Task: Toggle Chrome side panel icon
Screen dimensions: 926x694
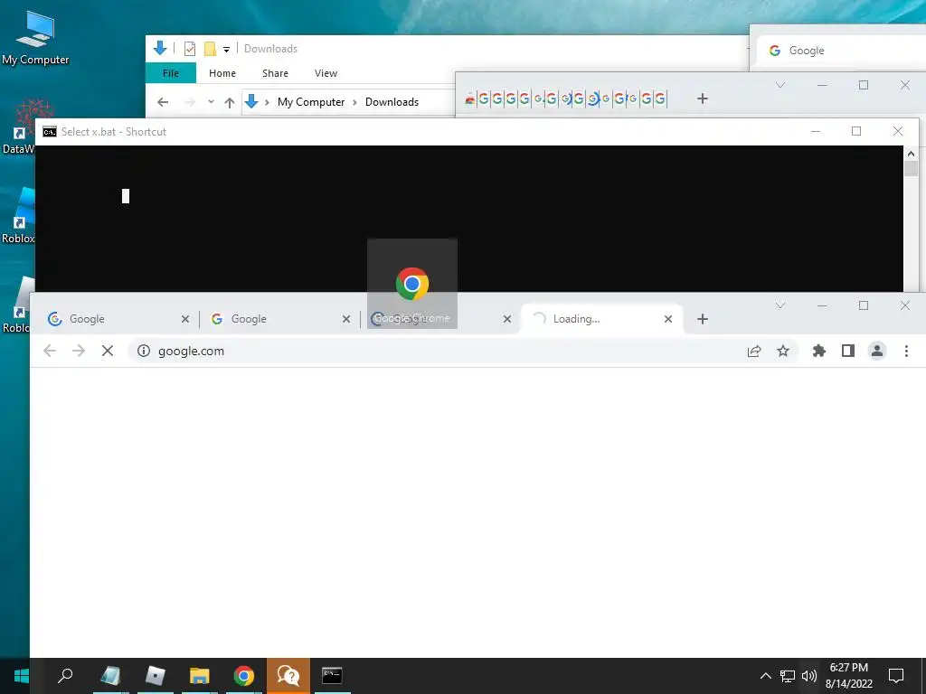Action: pyautogui.click(x=848, y=352)
